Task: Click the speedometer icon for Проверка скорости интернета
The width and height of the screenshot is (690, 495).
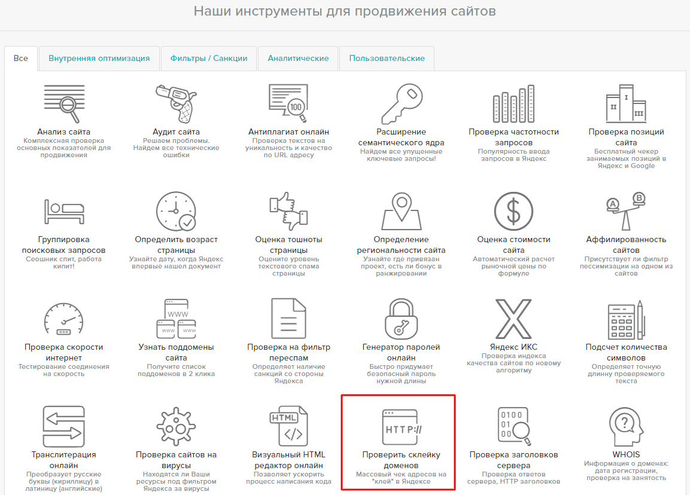Action: click(63, 319)
